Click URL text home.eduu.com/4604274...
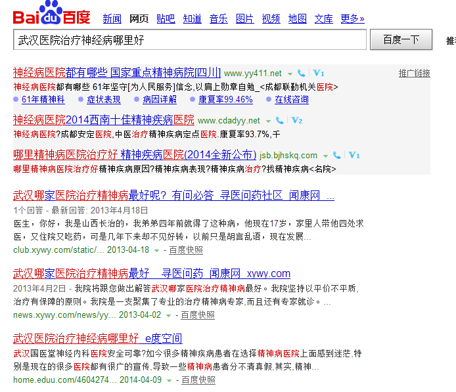The width and height of the screenshot is (456, 392). (x=65, y=380)
